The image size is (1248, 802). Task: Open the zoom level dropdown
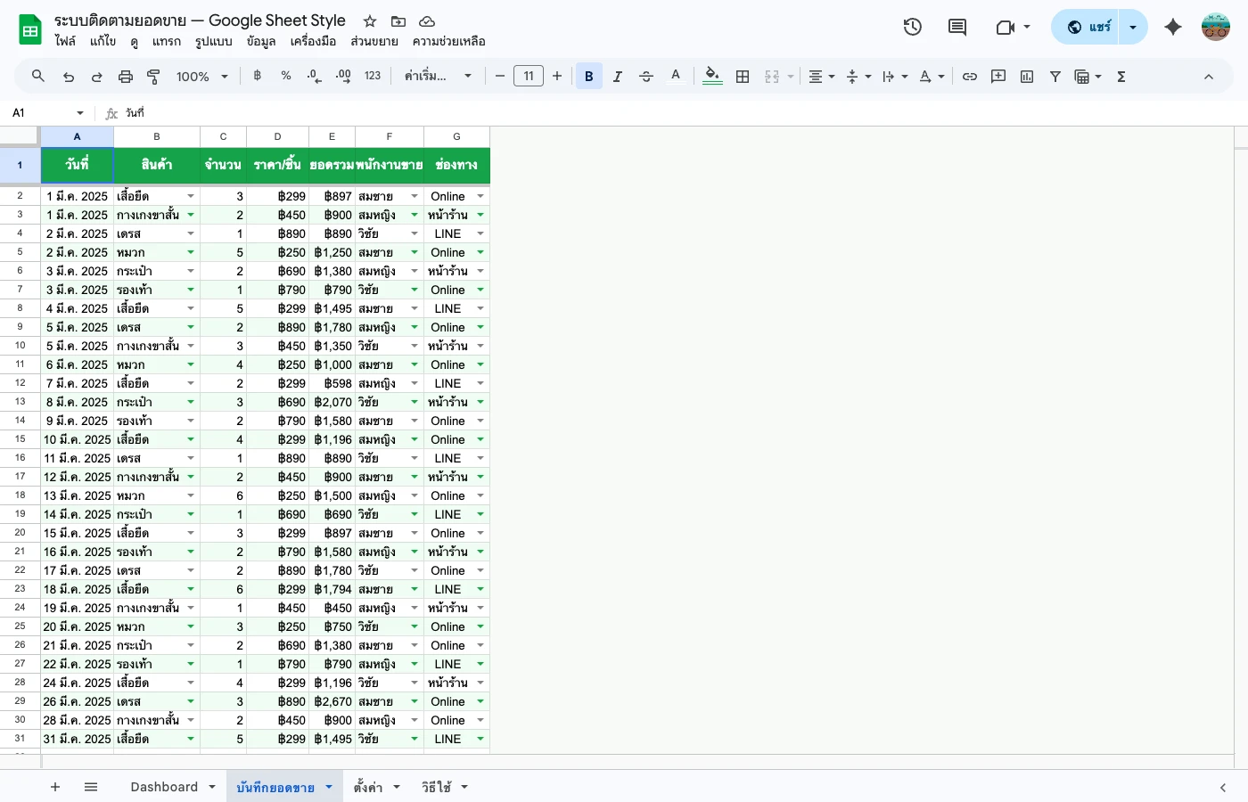(201, 76)
